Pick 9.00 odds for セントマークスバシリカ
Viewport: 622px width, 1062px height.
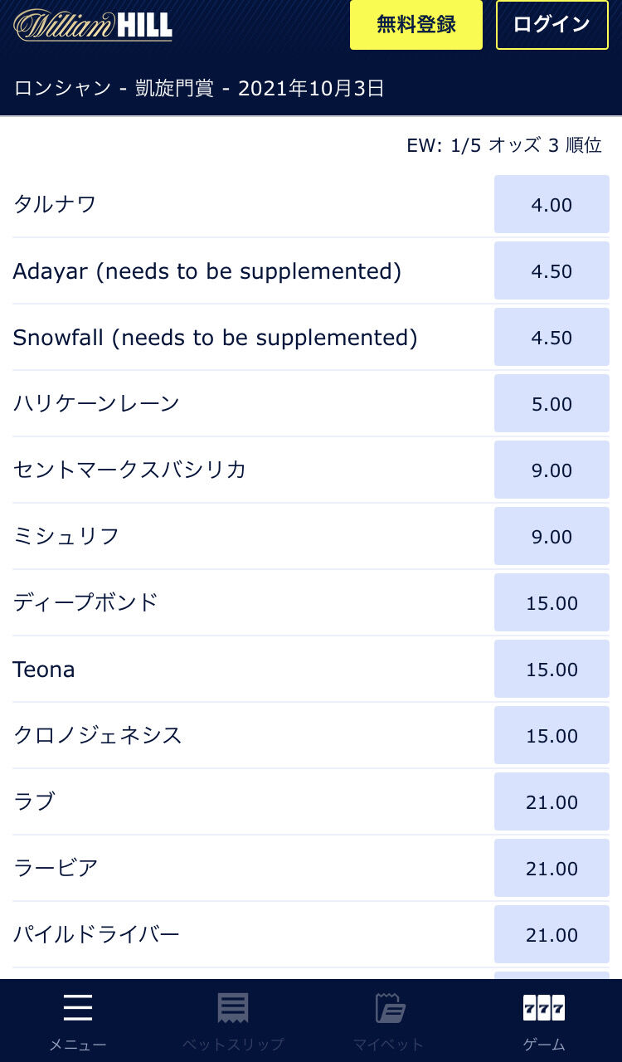[x=552, y=470]
